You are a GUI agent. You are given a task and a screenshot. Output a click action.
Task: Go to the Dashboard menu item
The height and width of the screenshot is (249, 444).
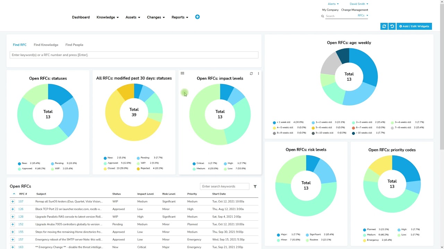point(81,17)
